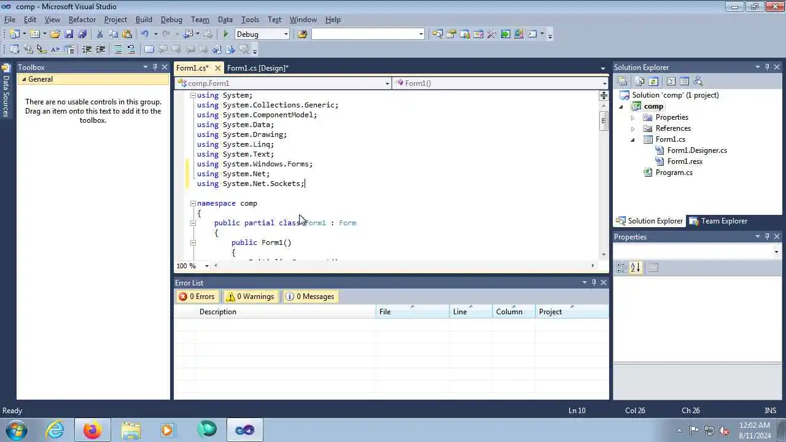The height and width of the screenshot is (442, 786).
Task: Undo the last action
Action: pos(145,34)
